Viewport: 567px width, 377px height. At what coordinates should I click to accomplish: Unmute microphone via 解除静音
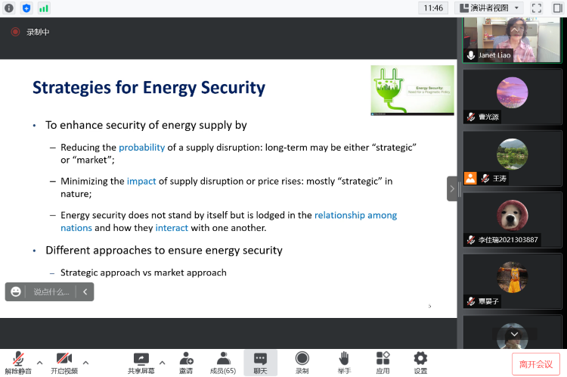18,362
